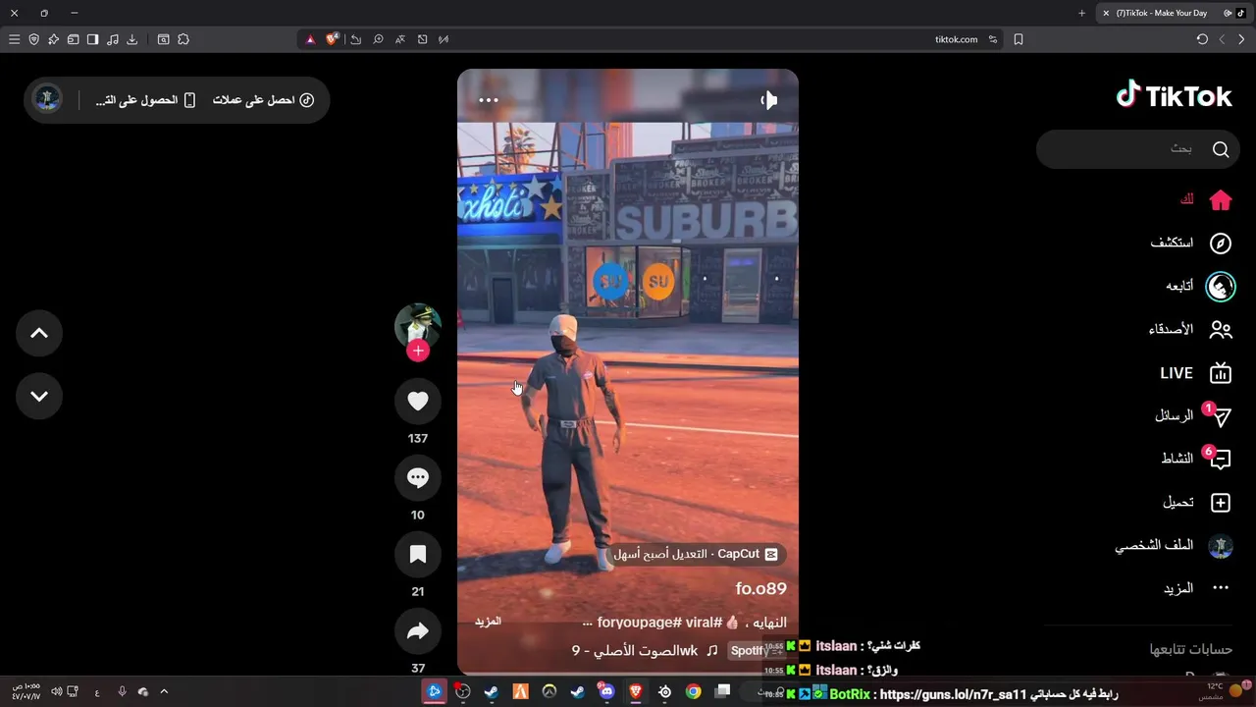Expand the system tray hidden icons chevron
The image size is (1256, 707).
coord(164,691)
